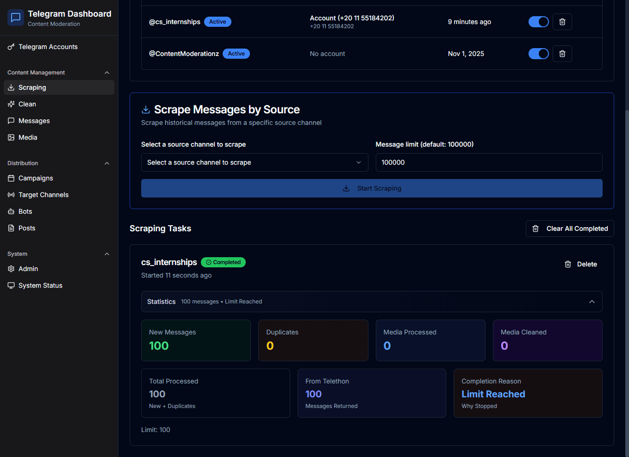Click the monitor icon beside System Status
Image resolution: width=629 pixels, height=457 pixels.
(11, 285)
